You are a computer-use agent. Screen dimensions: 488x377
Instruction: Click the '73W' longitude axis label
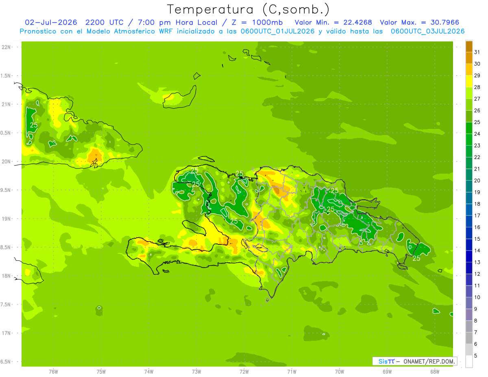[x=196, y=371]
